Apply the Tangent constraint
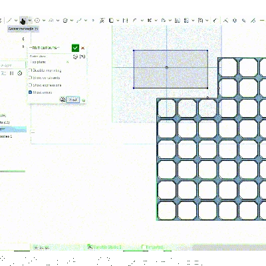The height and width of the screenshot is (266, 266). [253, 21]
